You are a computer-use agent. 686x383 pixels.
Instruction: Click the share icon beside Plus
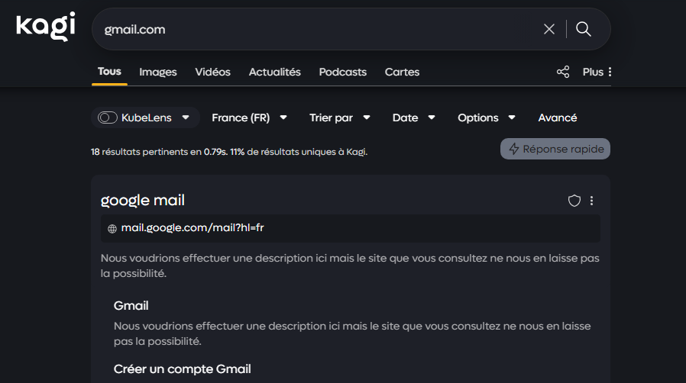tap(563, 72)
